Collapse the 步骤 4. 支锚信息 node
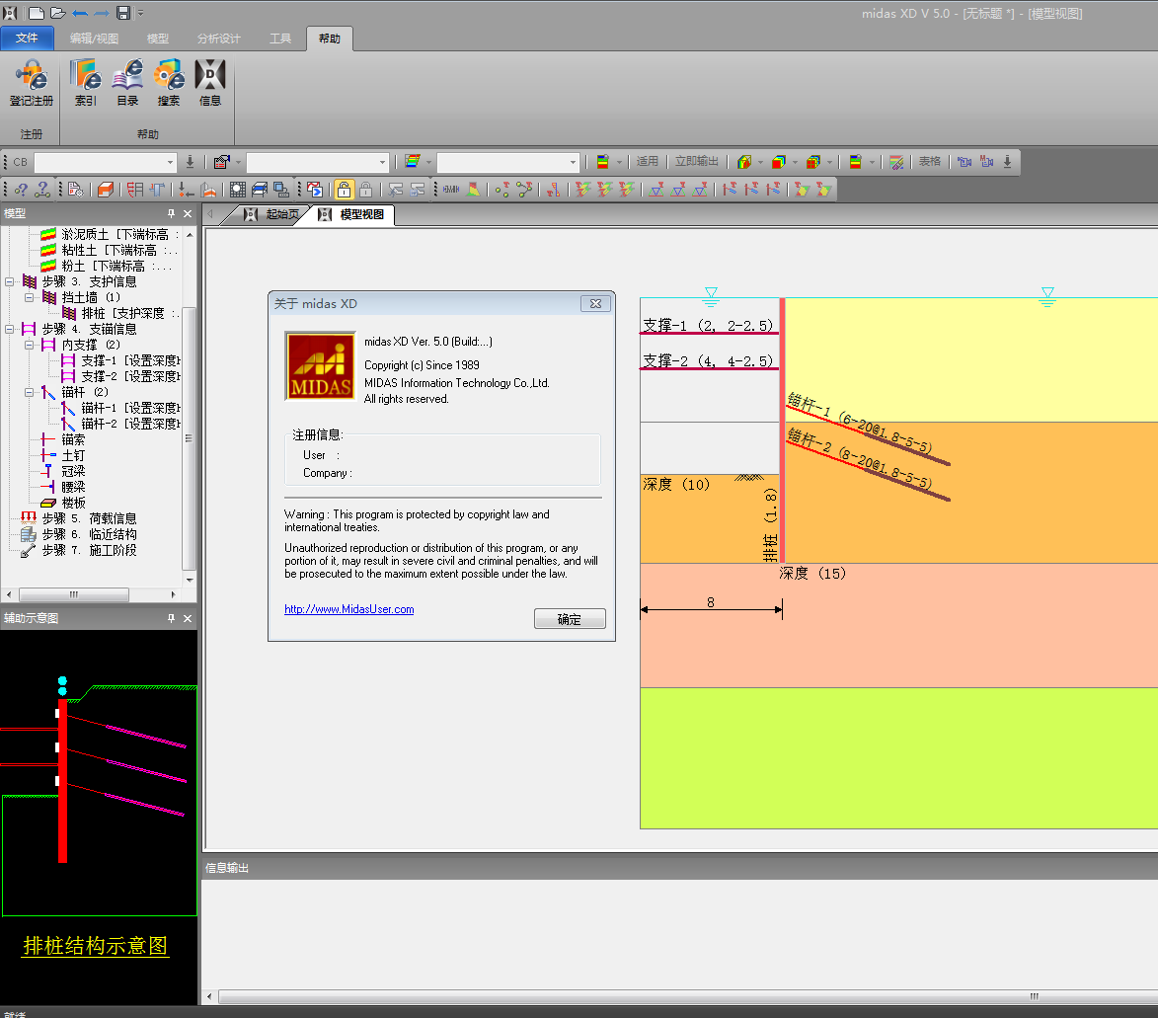 click(x=10, y=329)
